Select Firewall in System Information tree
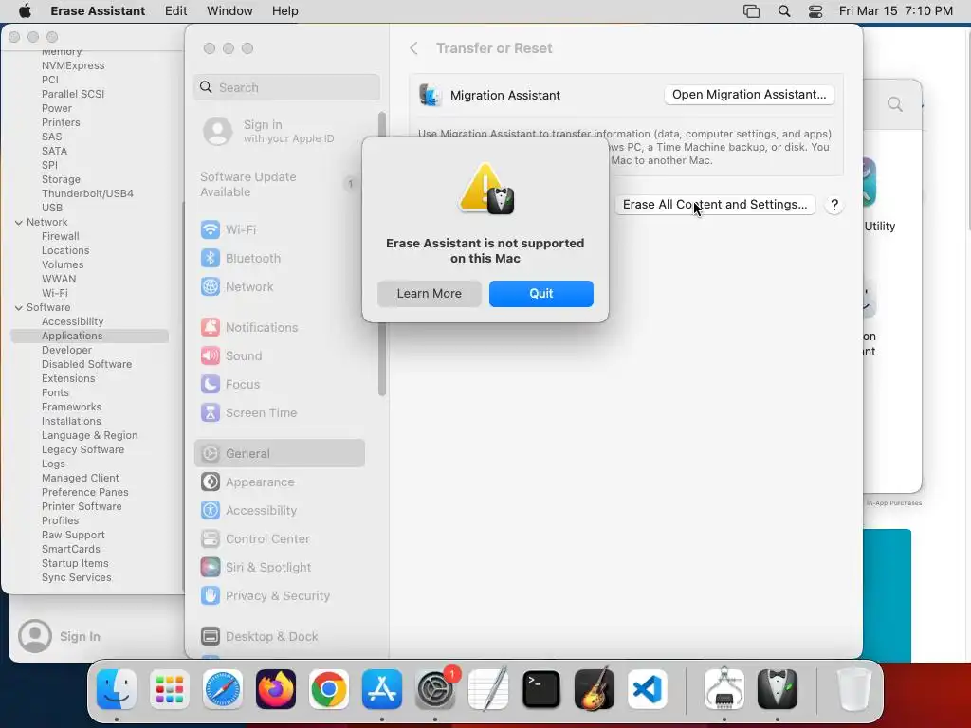The width and height of the screenshot is (971, 728). tap(60, 236)
